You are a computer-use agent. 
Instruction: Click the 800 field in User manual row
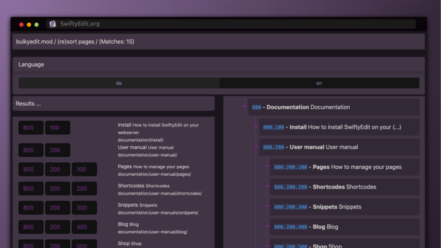pos(31,150)
